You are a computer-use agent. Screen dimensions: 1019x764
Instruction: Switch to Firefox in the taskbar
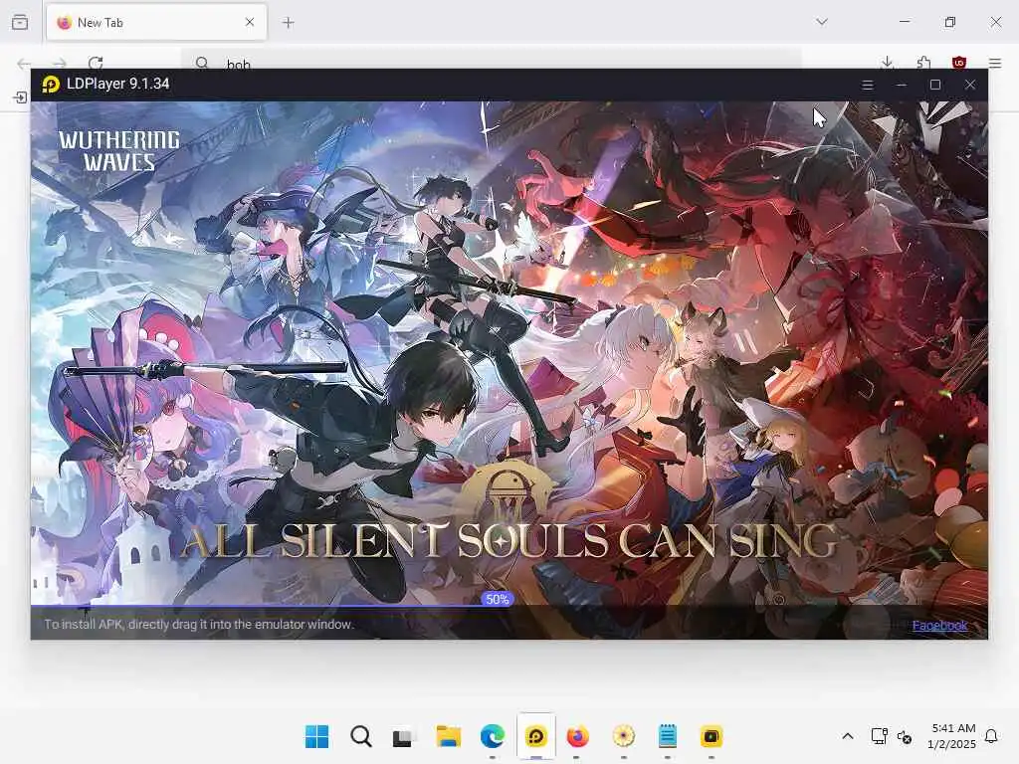pos(577,737)
